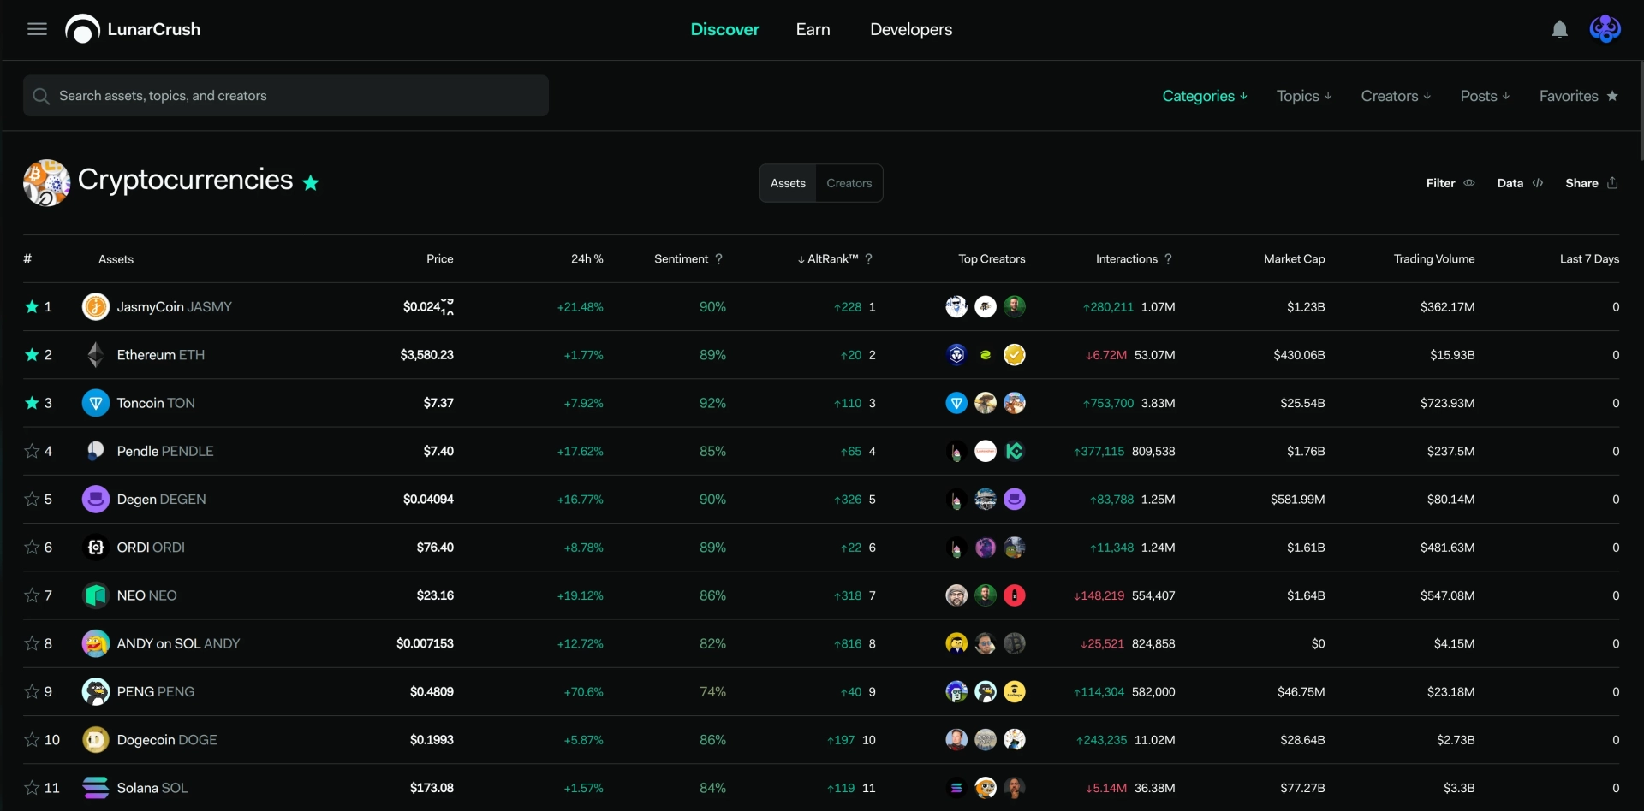Image resolution: width=1644 pixels, height=811 pixels.
Task: Favorite PENG with its star
Action: (32, 691)
